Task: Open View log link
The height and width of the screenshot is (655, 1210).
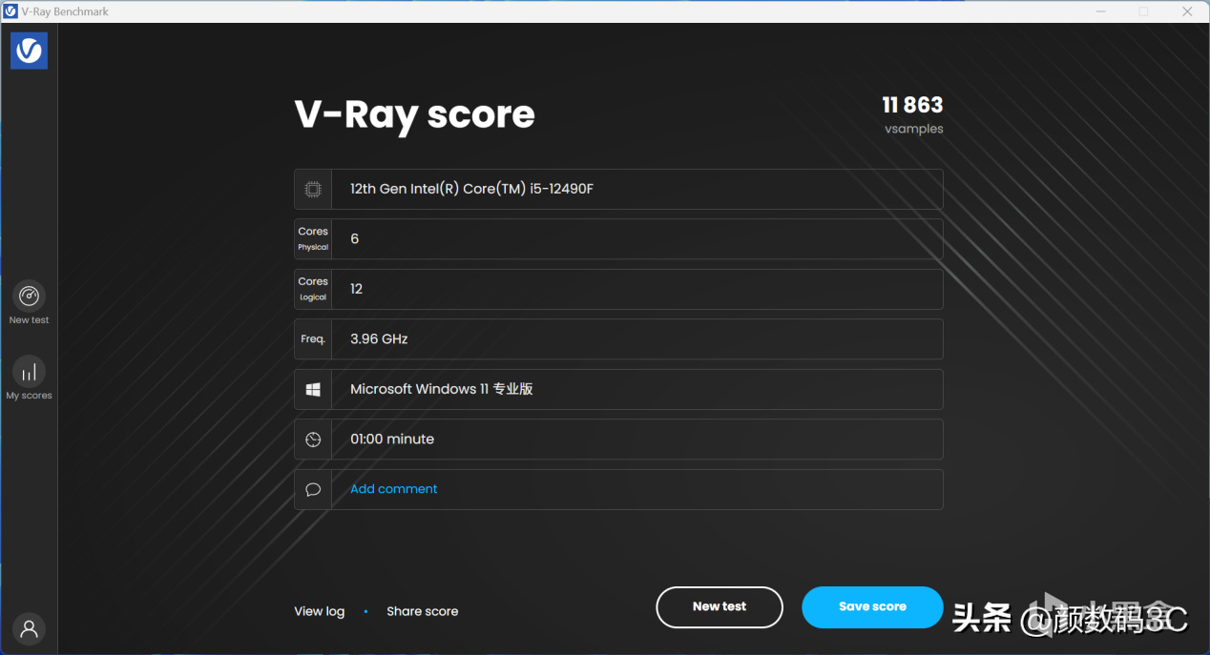Action: coord(319,611)
